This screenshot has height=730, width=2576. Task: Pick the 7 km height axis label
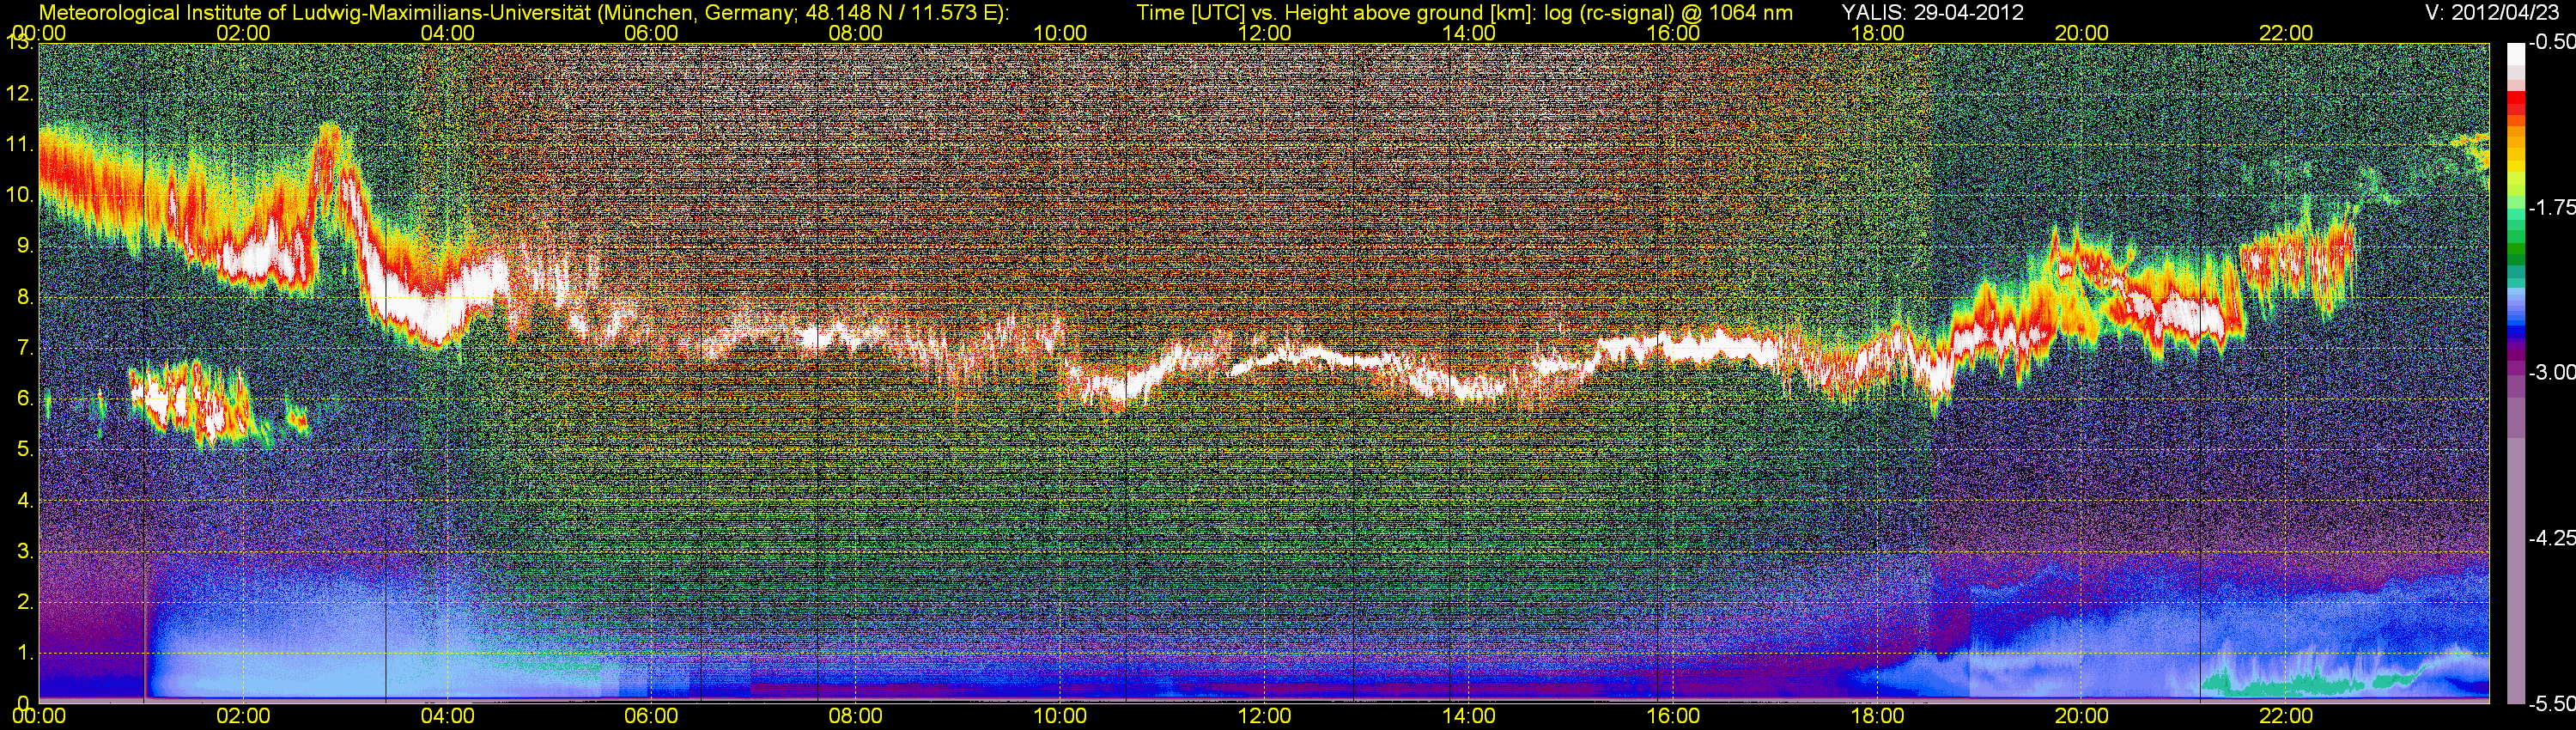coord(24,348)
